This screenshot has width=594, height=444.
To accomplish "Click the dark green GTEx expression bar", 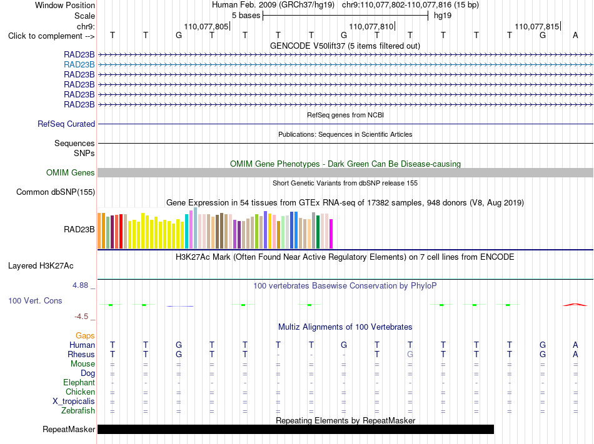I will (318, 232).
